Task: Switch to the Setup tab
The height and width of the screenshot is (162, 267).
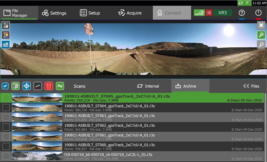Action: pos(90,13)
